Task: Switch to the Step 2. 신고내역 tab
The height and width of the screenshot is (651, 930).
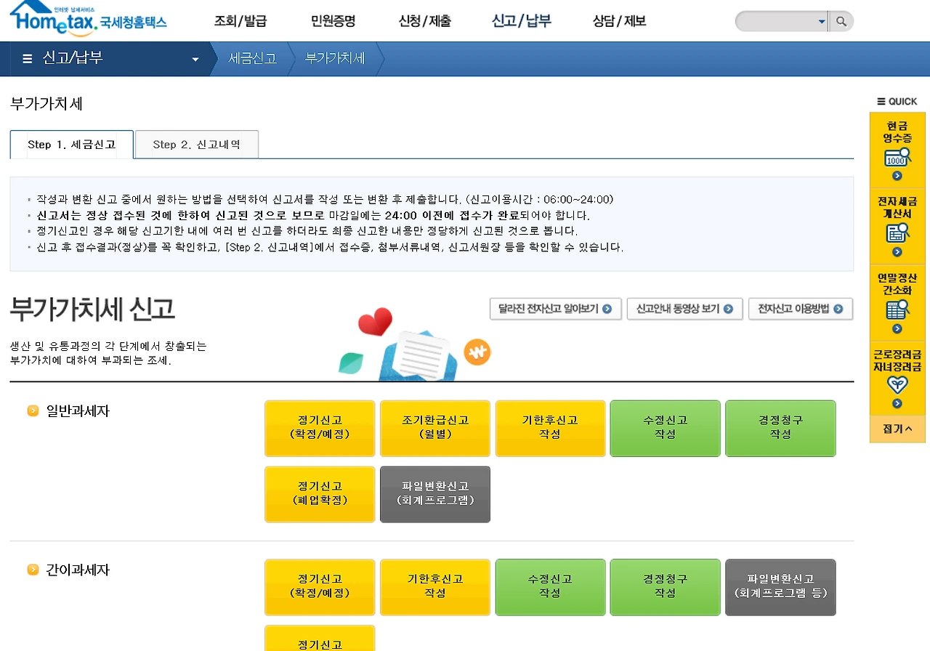Action: point(197,145)
